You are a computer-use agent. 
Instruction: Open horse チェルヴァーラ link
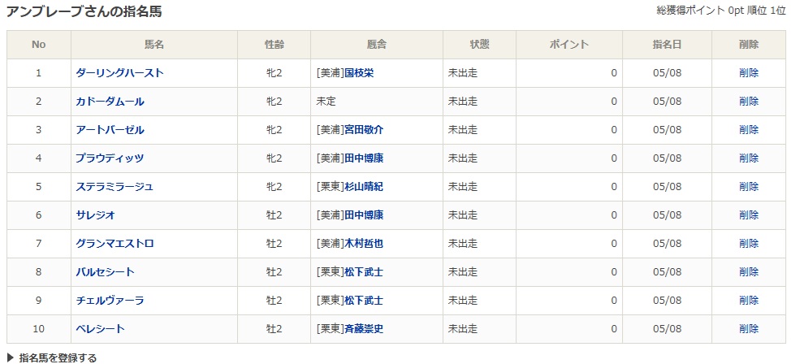[110, 301]
